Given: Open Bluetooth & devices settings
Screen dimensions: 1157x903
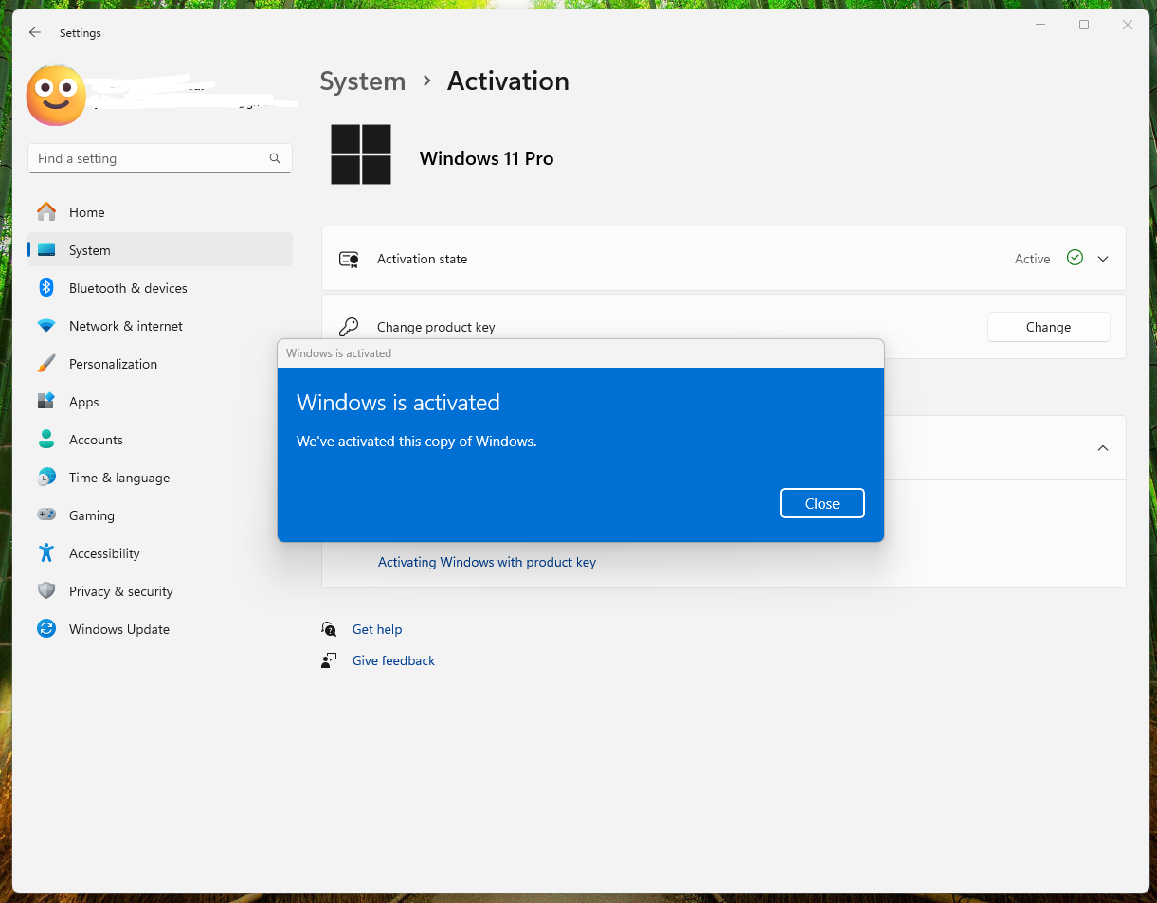Looking at the screenshot, I should click(x=127, y=288).
